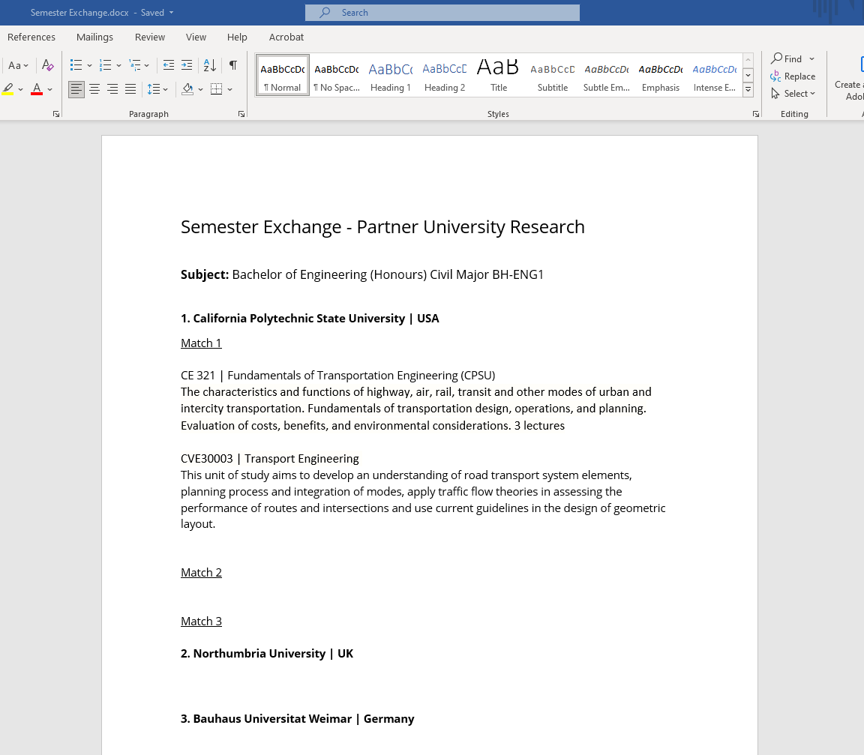Open the font color dropdown arrow

pyautogui.click(x=50, y=89)
